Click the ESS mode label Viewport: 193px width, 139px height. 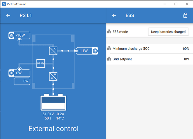point(120,32)
